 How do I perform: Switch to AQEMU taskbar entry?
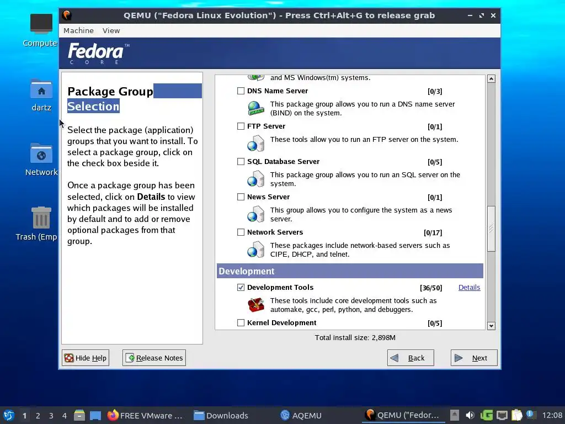click(301, 415)
